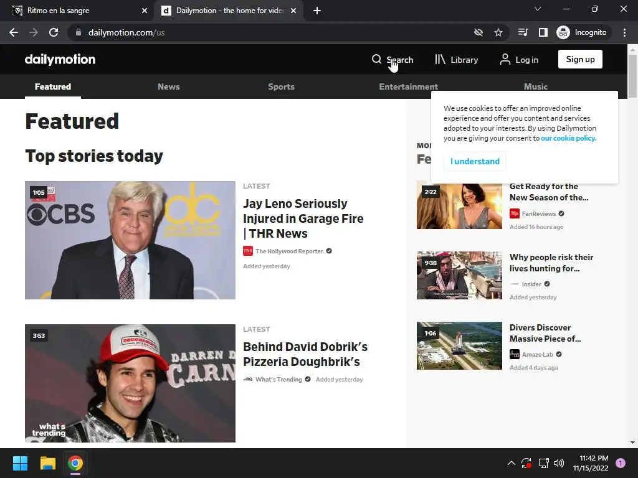Viewport: 638px width, 478px height.
Task: Select the Featured category tab
Action: tap(53, 87)
